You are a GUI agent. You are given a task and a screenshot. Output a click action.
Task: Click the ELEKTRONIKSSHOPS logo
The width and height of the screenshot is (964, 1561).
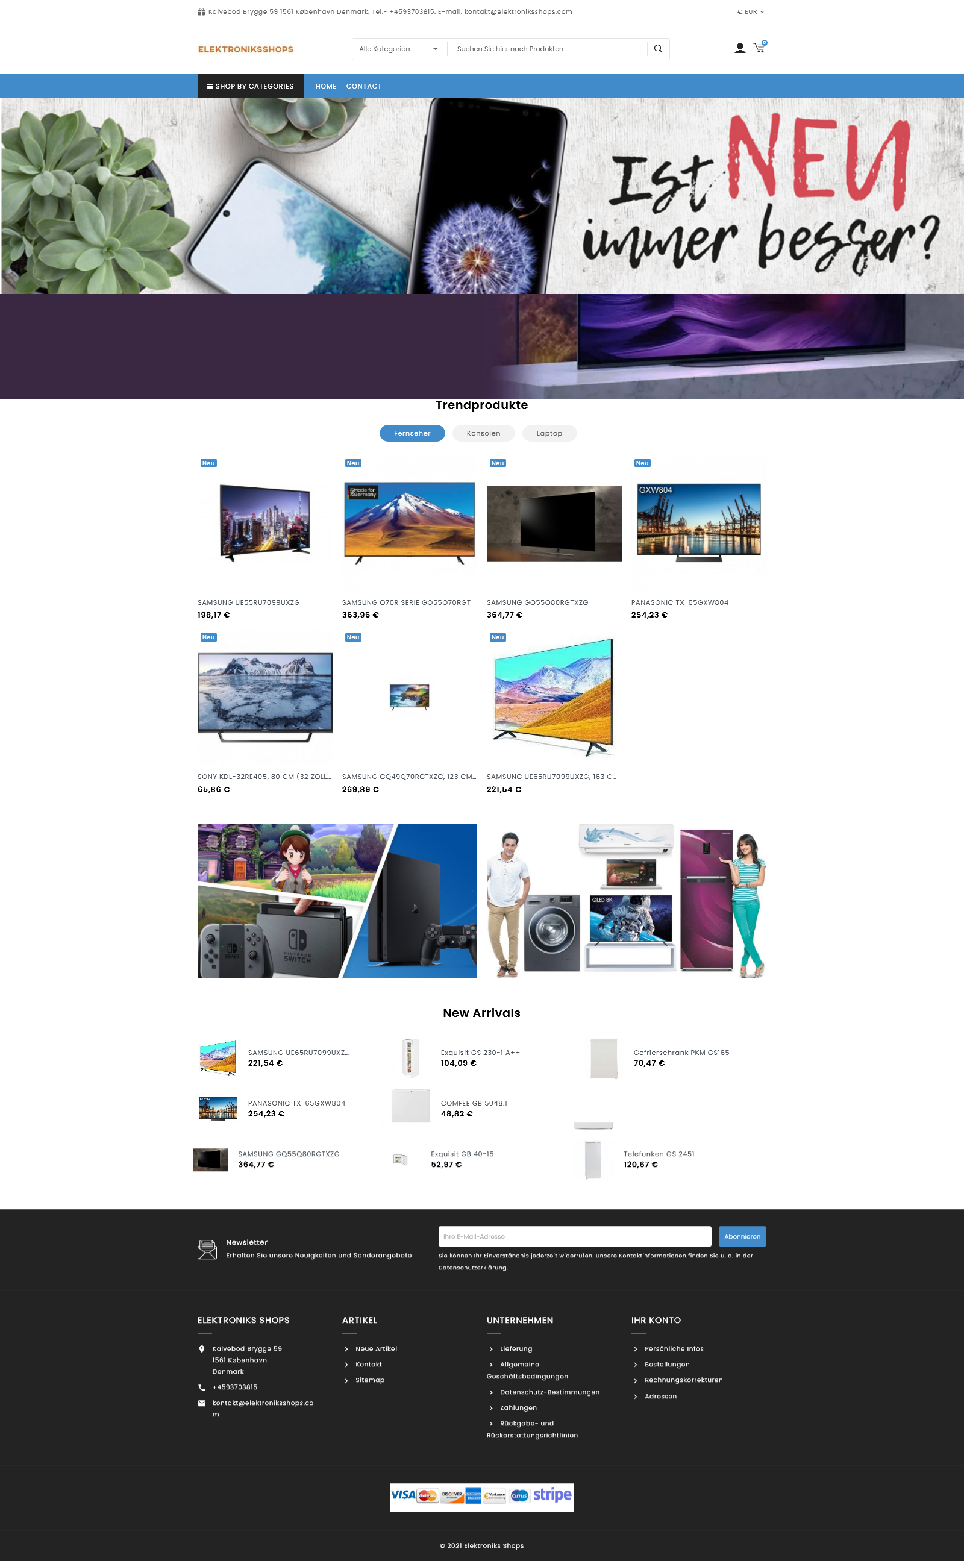pyautogui.click(x=245, y=49)
